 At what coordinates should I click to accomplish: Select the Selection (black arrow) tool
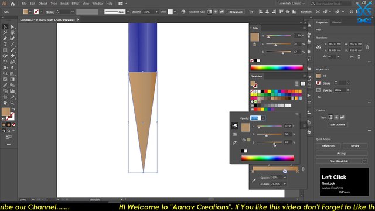(5, 27)
